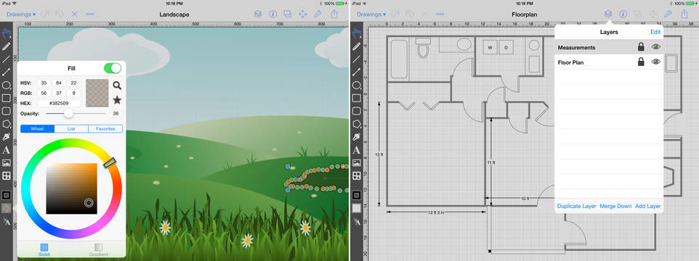
Task: Click the Opacity slider handle
Action: tap(68, 113)
